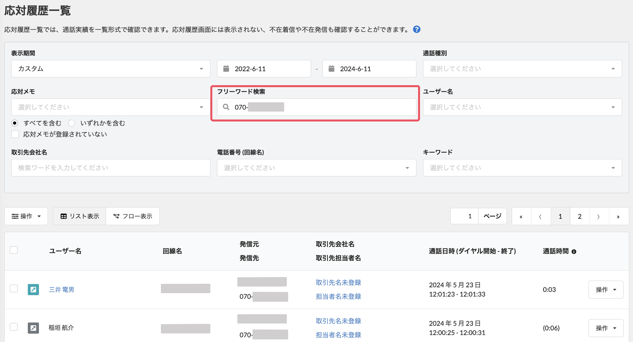Image resolution: width=633 pixels, height=342 pixels.
Task: Click the ユーザー名 column header
Action: [x=65, y=251]
